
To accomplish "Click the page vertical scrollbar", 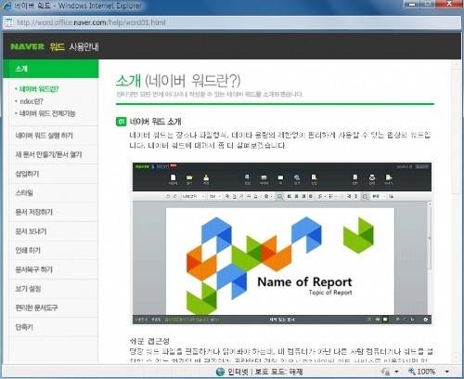I will pyautogui.click(x=457, y=211).
